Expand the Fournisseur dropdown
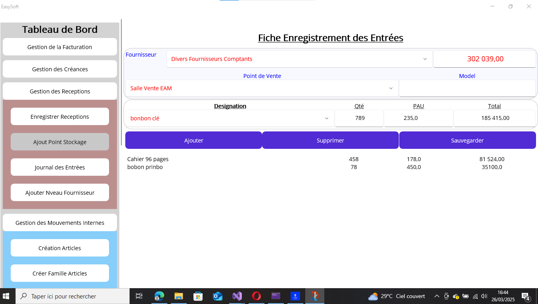The image size is (538, 304). (x=425, y=59)
